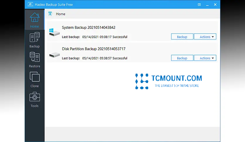This screenshot has width=245, height=142.
Task: Expand Actions dropdown for System Backup
Action: tap(205, 37)
